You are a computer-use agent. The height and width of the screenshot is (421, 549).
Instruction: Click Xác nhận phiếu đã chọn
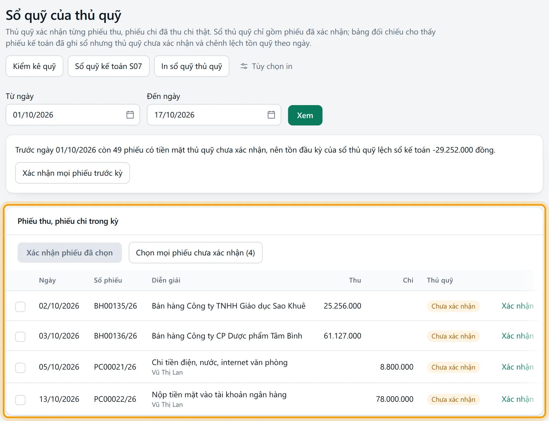coord(70,253)
